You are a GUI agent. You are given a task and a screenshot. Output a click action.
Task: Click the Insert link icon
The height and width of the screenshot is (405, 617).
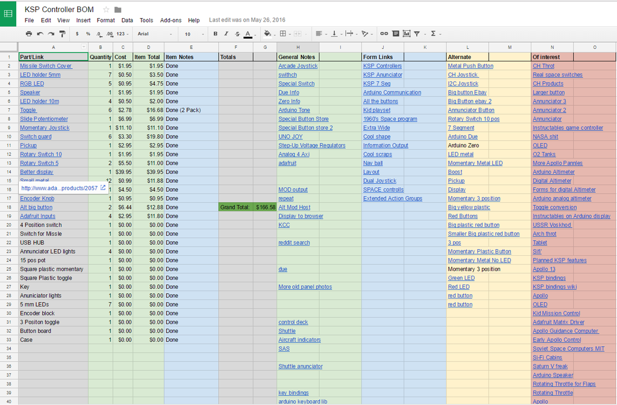(x=384, y=34)
